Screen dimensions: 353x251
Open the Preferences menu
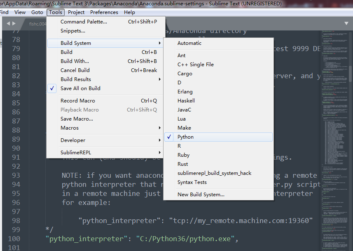coord(104,12)
